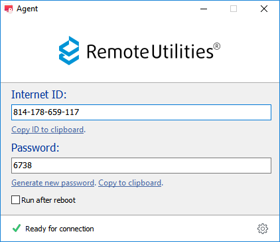Click the red Agent icon in title bar
This screenshot has width=280, height=242.
(9, 9)
